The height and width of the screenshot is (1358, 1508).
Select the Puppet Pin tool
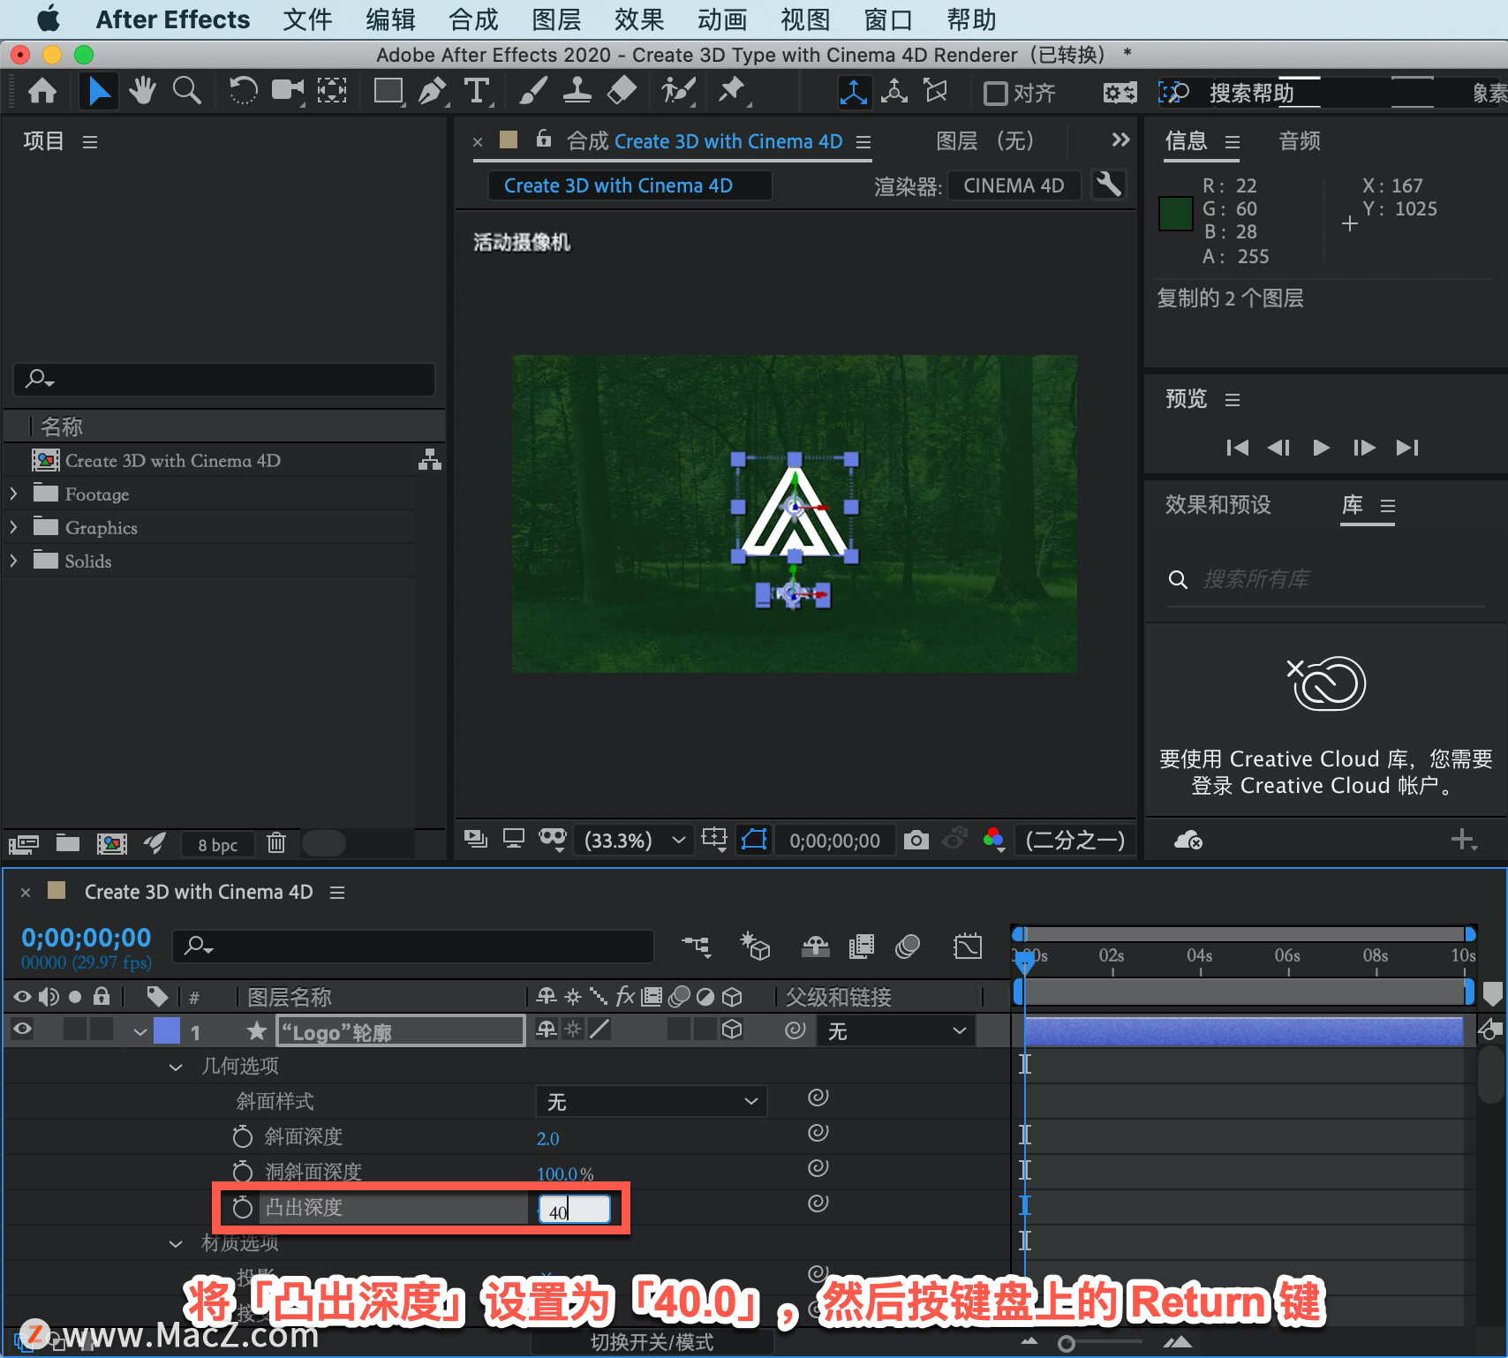[732, 91]
